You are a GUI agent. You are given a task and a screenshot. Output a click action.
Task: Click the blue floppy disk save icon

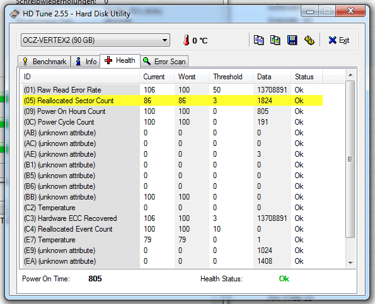tap(292, 40)
